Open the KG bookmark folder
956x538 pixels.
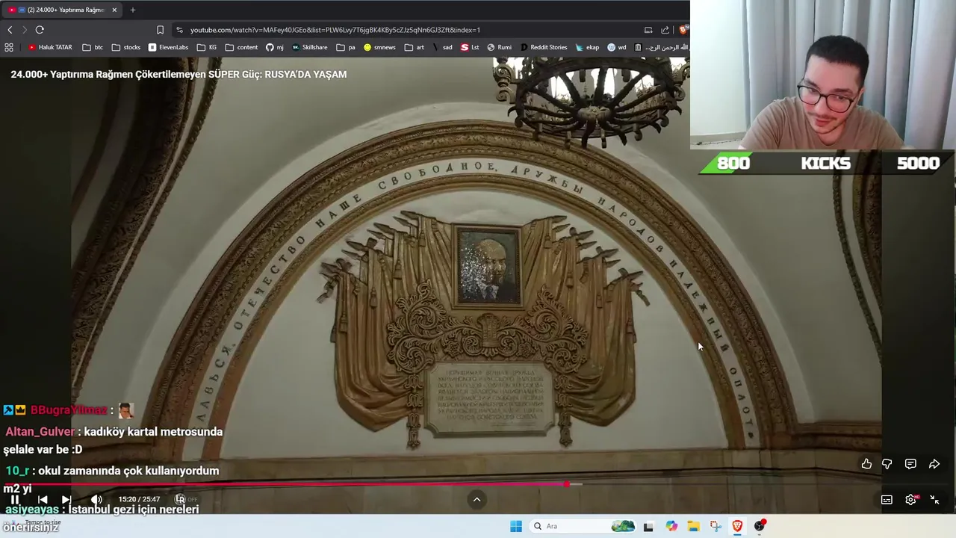207,47
